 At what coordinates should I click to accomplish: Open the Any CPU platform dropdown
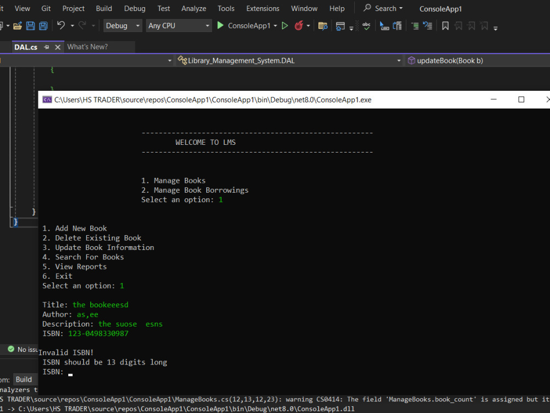point(177,25)
